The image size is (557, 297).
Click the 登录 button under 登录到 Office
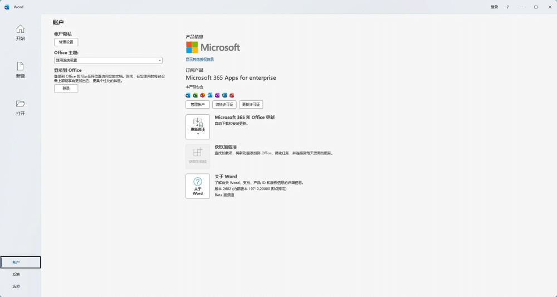click(66, 89)
